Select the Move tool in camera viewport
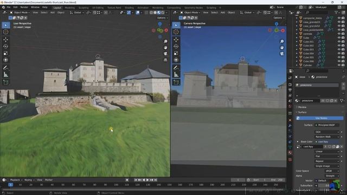The height and width of the screenshot is (195, 347). (176, 40)
